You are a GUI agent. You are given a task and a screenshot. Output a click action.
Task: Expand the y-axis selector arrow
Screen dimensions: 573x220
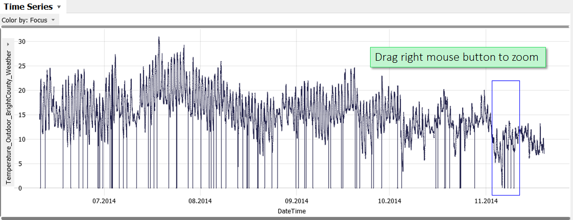pos(8,44)
